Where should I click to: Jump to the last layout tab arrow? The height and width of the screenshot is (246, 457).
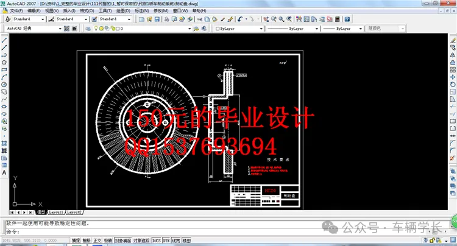coord(30,213)
